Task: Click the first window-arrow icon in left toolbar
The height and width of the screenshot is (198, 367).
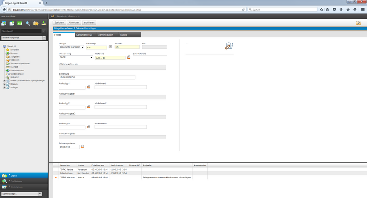Action: coord(4,23)
